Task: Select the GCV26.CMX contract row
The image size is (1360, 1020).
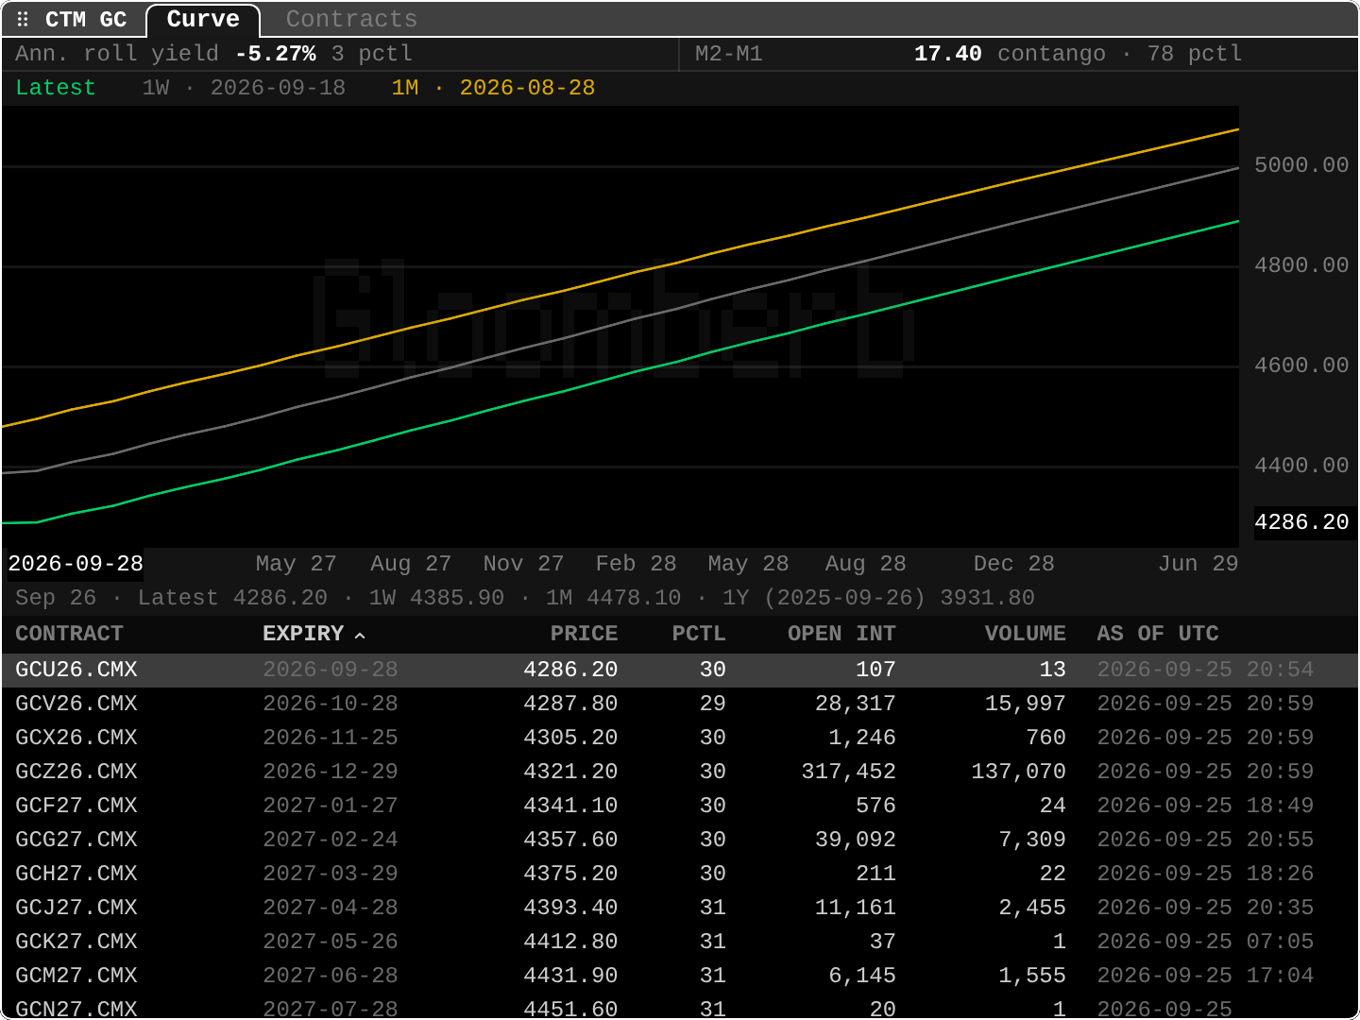Action: (680, 704)
